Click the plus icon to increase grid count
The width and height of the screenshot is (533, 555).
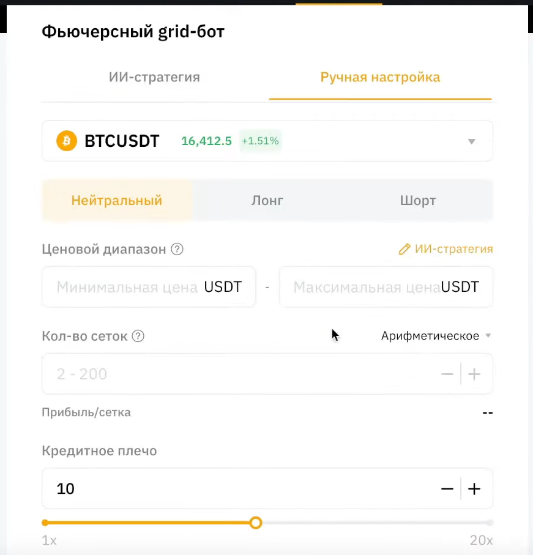(x=474, y=374)
